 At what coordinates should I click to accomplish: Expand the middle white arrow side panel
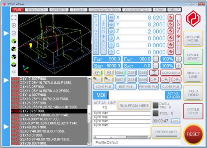pyautogui.click(x=6, y=80)
